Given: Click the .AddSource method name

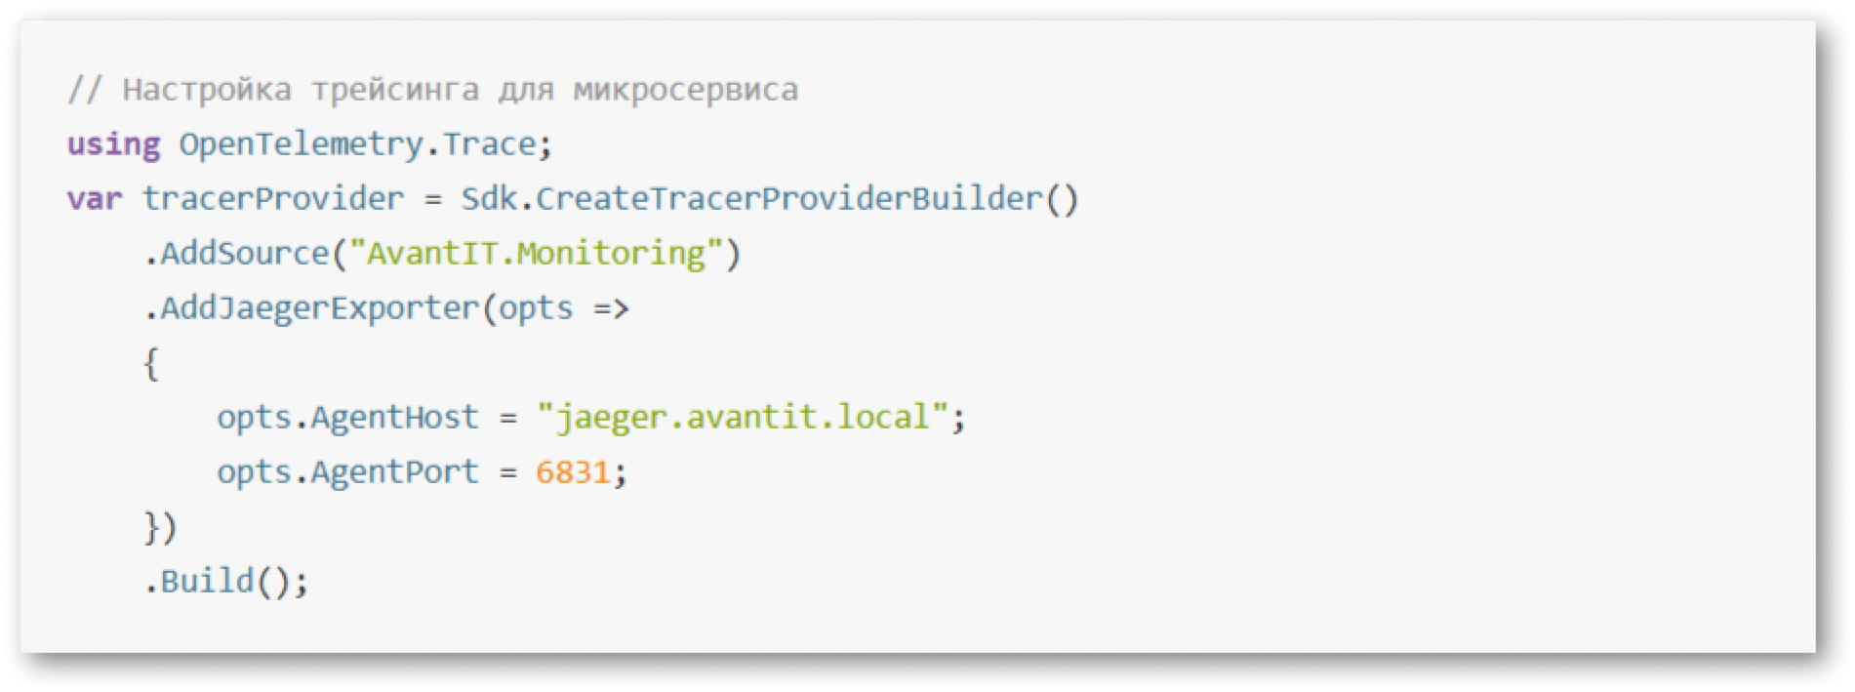Looking at the screenshot, I should [237, 254].
